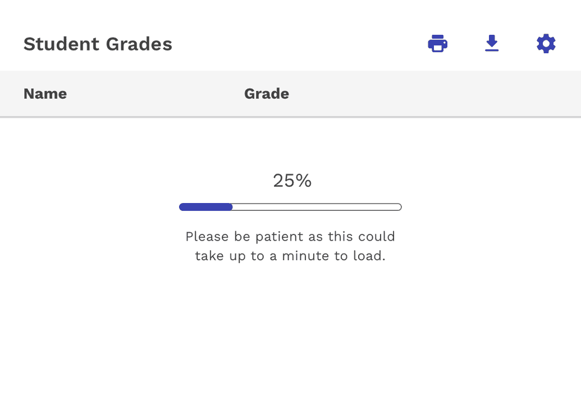Click the printer icon in the toolbar

tap(437, 43)
